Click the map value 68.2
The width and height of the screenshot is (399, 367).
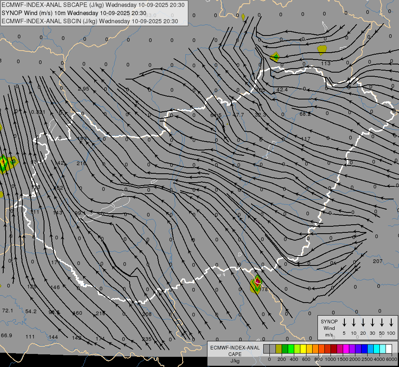click(x=305, y=114)
